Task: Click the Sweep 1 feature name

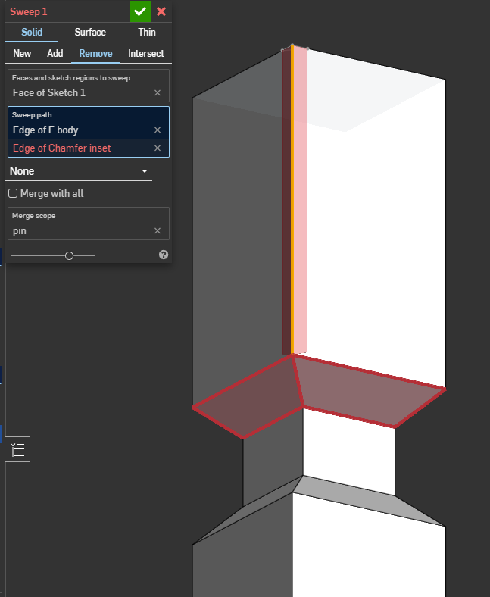Action: [29, 11]
